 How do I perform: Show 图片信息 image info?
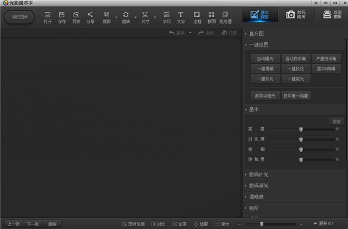133,224
